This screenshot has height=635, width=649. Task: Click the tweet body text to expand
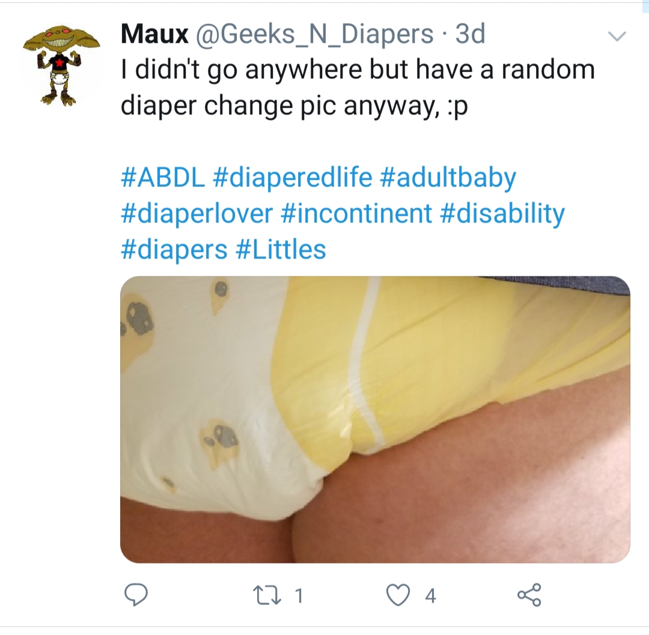point(358,87)
